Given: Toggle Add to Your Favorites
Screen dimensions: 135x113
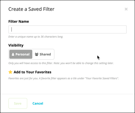Looking at the screenshot, I should click(x=30, y=72).
